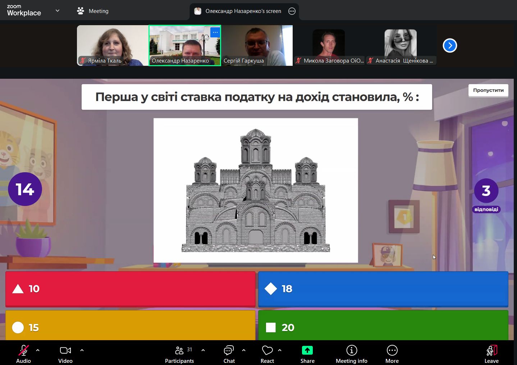Open the Participants panel
The height and width of the screenshot is (365, 517).
pos(179,350)
